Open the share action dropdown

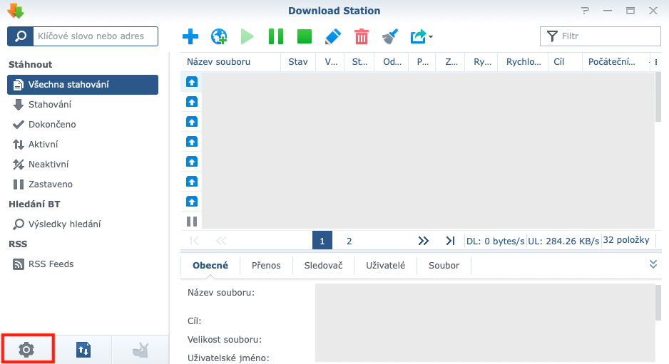coord(422,36)
